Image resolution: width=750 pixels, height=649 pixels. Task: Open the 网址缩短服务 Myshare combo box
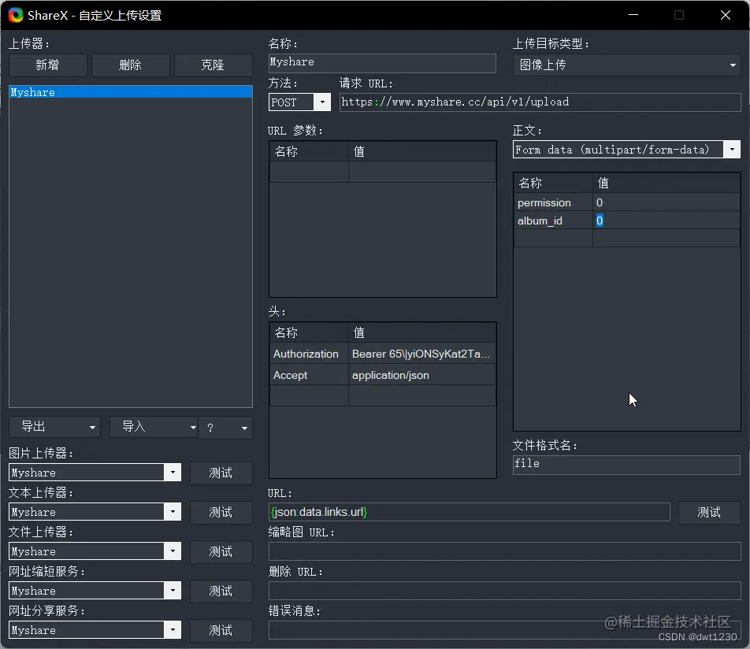(x=95, y=591)
